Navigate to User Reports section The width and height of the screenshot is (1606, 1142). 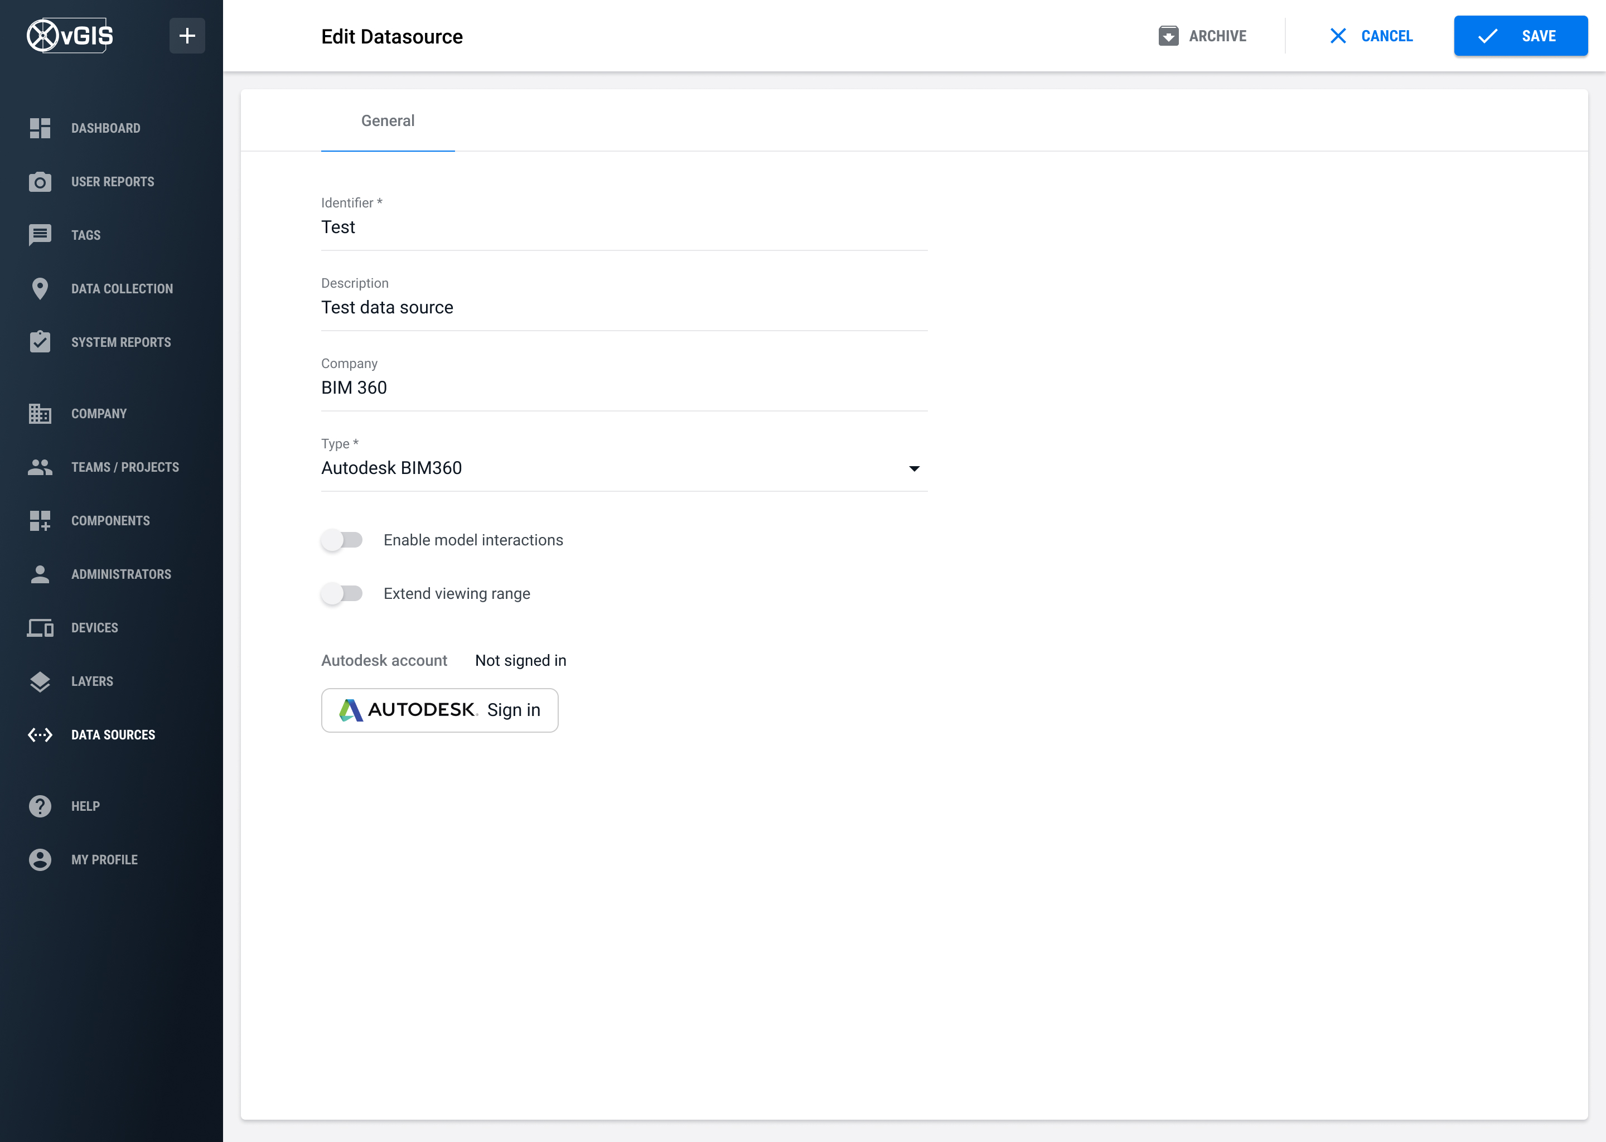click(111, 181)
